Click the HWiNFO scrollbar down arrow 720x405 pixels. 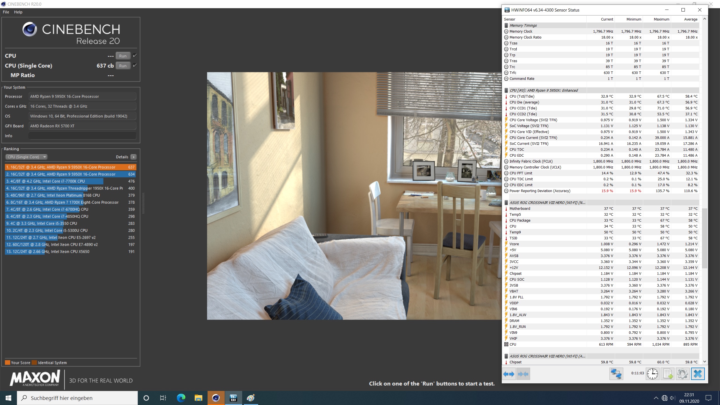705,362
